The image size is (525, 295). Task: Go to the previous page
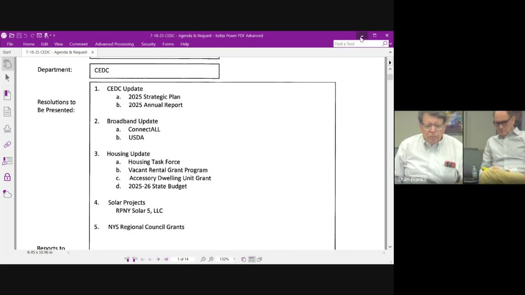[x=150, y=259]
